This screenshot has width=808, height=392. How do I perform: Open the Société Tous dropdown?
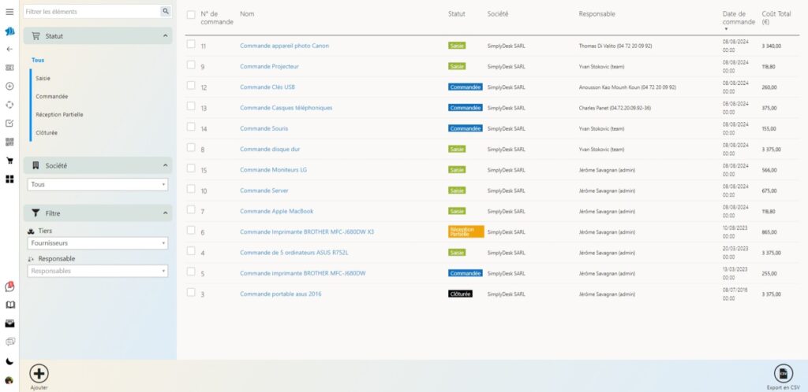pyautogui.click(x=98, y=184)
